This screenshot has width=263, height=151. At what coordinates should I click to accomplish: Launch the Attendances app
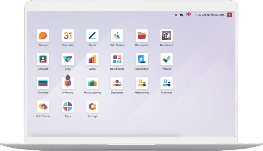pyautogui.click(x=142, y=83)
